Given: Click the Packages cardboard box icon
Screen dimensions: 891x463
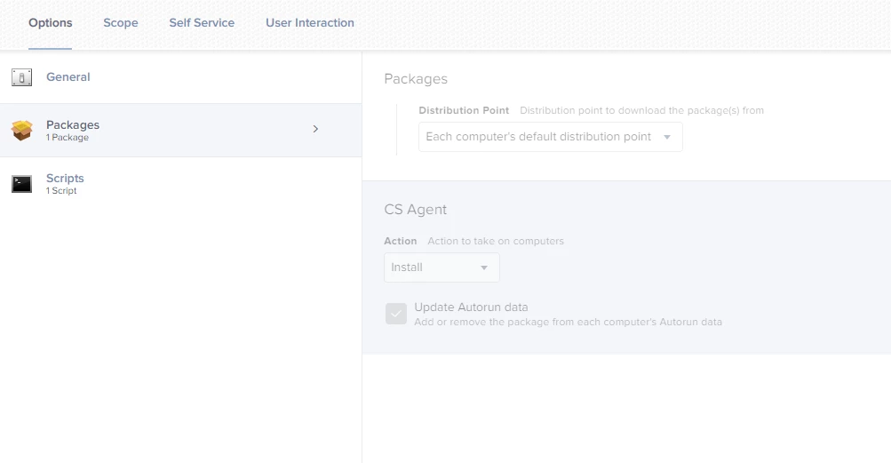Looking at the screenshot, I should 21,131.
